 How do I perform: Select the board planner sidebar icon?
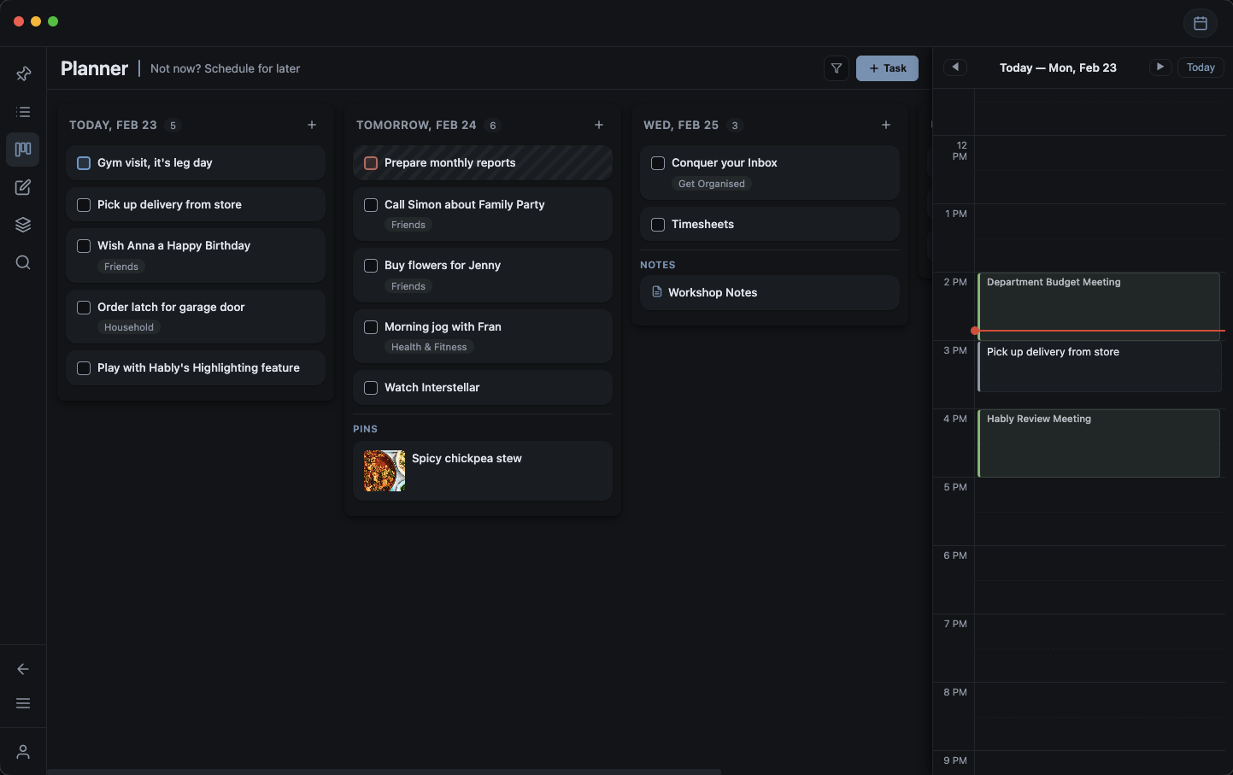[23, 150]
